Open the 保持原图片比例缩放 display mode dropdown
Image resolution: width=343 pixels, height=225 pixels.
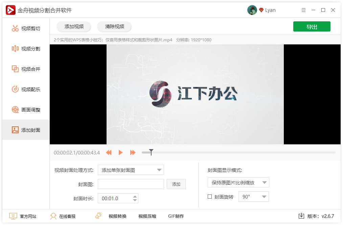pos(238,183)
